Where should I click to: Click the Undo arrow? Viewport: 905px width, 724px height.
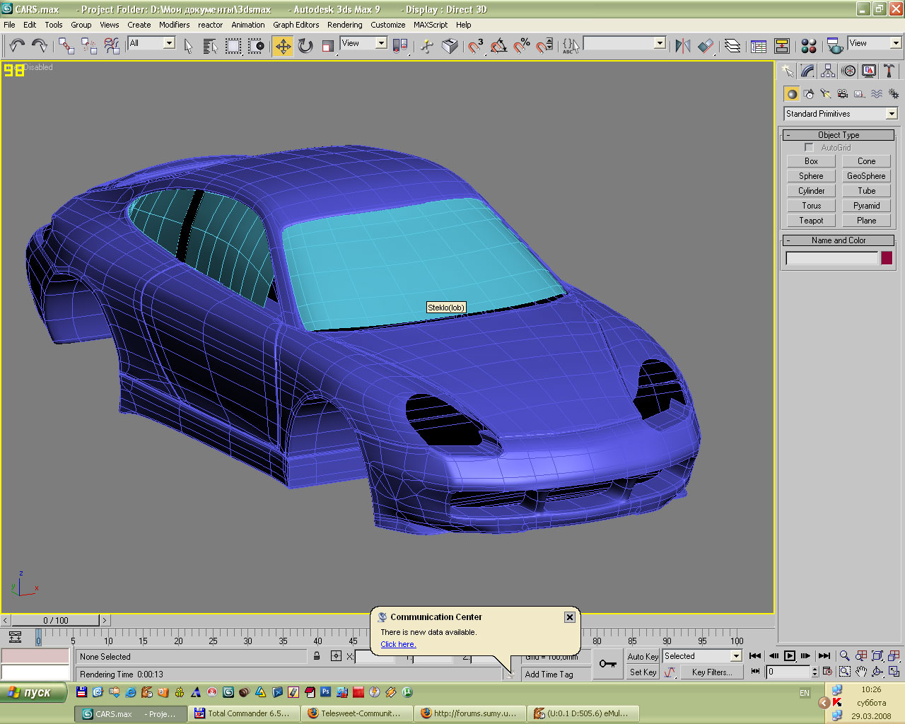16,46
